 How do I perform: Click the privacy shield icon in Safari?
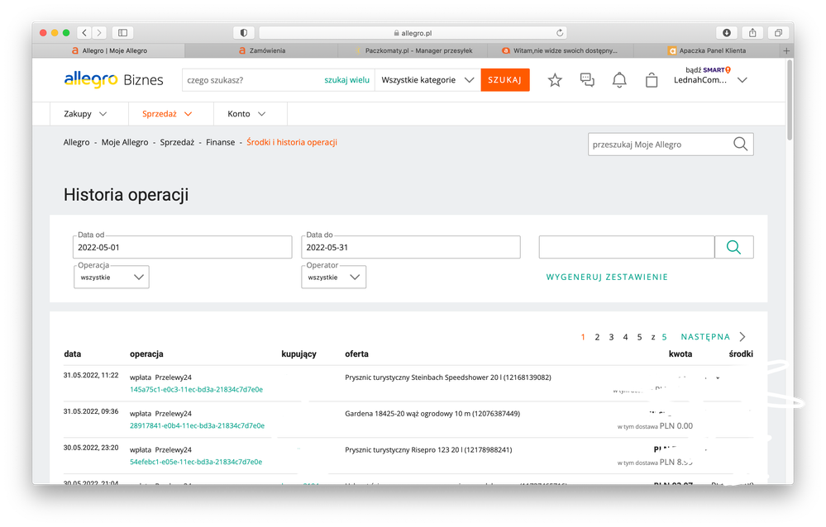point(243,33)
